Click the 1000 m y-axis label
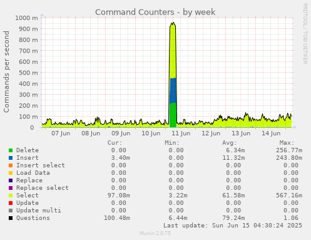The image size is (311, 240). [26, 18]
